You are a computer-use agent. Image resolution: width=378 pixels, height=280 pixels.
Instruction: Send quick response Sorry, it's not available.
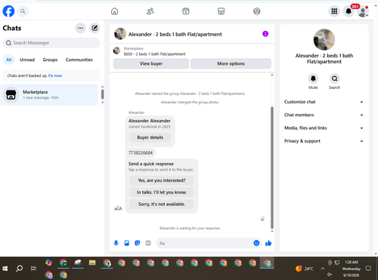(x=162, y=204)
